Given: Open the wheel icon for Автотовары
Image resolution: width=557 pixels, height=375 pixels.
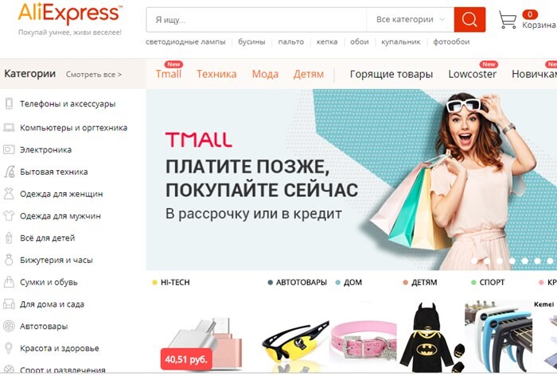Looking at the screenshot, I should (x=9, y=326).
